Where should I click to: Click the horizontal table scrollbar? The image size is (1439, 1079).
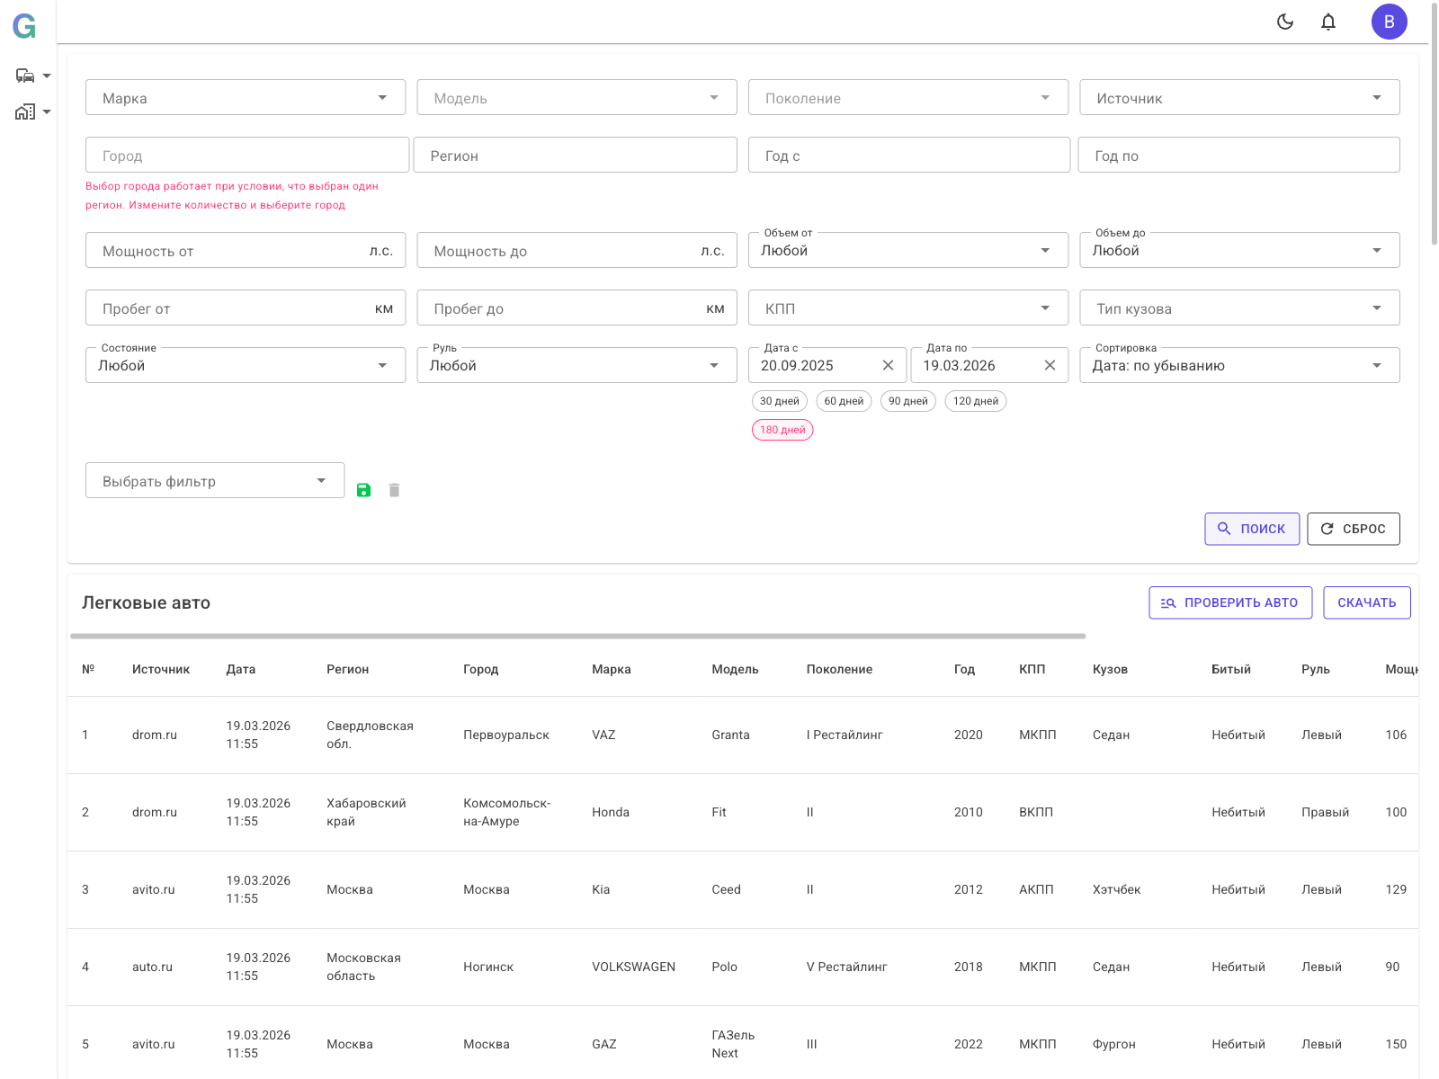coord(577,636)
